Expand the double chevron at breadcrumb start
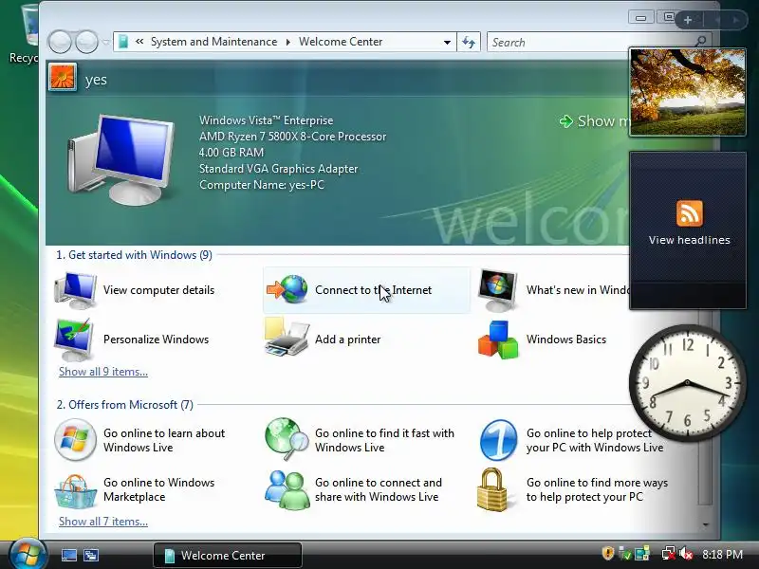Image resolution: width=759 pixels, height=569 pixels. pyautogui.click(x=139, y=42)
